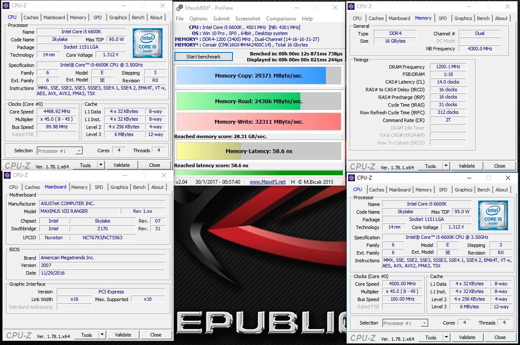Viewport: 520px width, 345px height.
Task: Click the Command Rate value 2T
Action: [x=447, y=120]
